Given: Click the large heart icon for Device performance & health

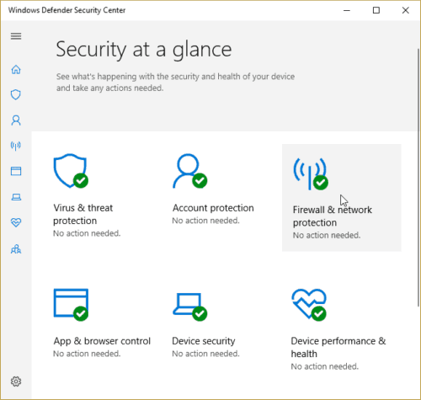Looking at the screenshot, I should point(309,305).
